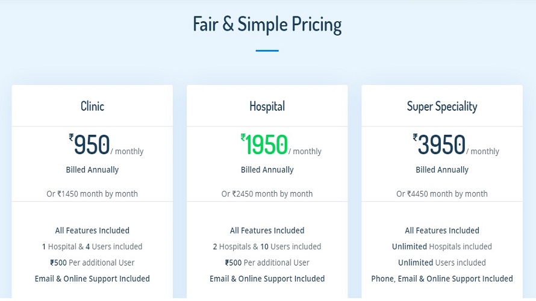Viewport: 536px width, 301px height.
Task: Click the blue divider line below heading
Action: (267, 51)
